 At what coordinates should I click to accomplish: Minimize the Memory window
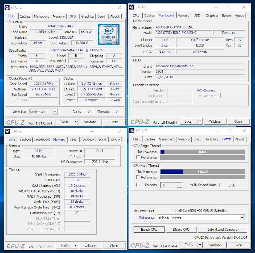pos(92,131)
